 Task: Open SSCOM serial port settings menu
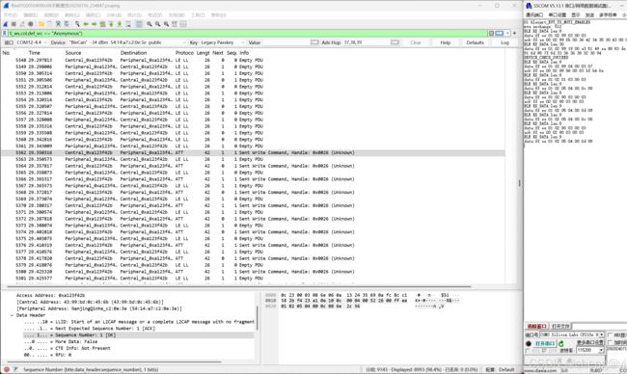[x=557, y=14]
